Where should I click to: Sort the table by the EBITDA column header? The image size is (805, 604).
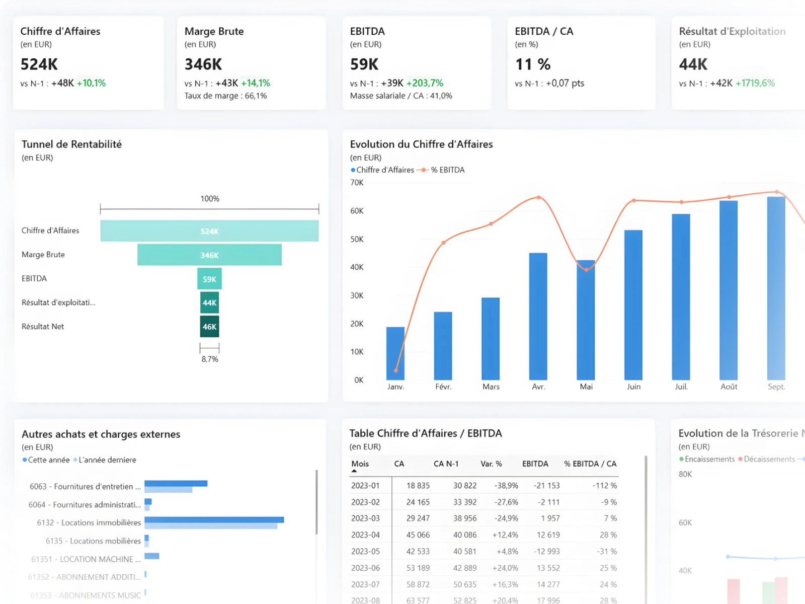click(x=535, y=464)
